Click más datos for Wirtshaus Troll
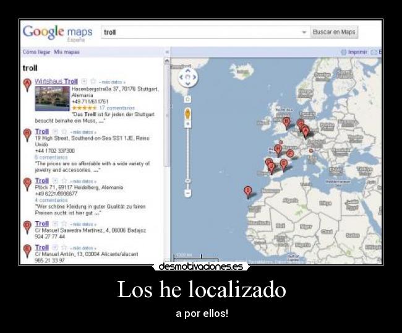This screenshot has width=402, height=333. point(112,82)
